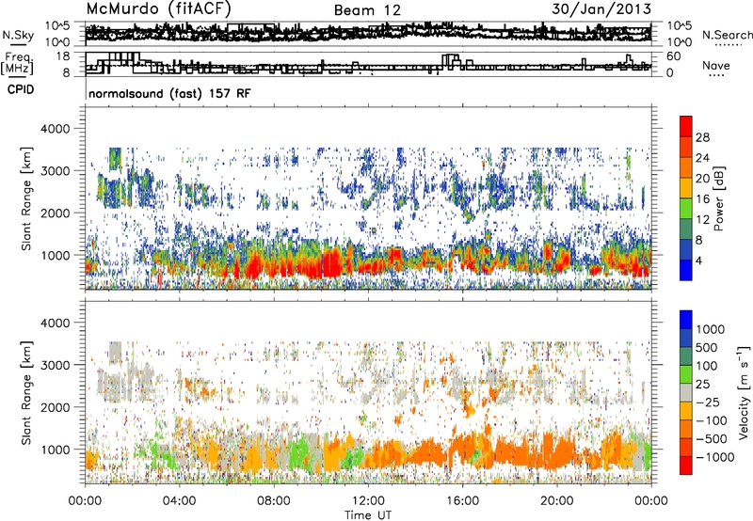Viewport: 753px width, 521px height.
Task: Click Slant Range label of power panel
Action: [x=26, y=198]
